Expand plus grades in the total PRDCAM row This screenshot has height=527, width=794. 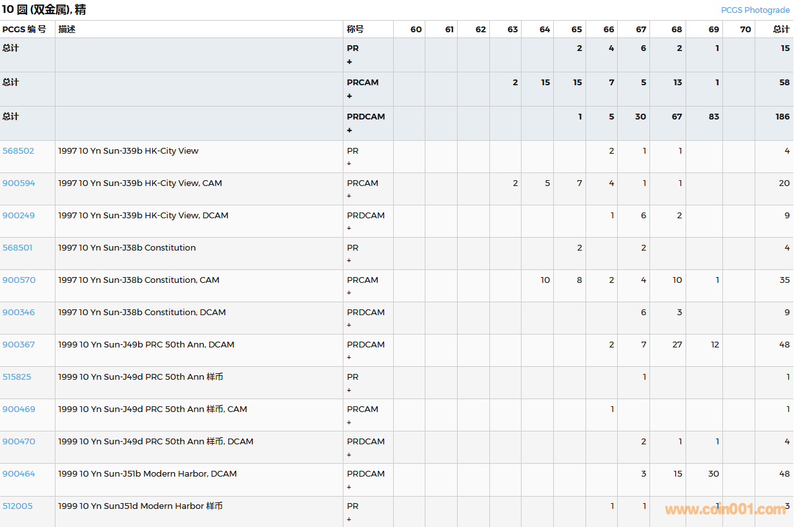click(x=349, y=130)
